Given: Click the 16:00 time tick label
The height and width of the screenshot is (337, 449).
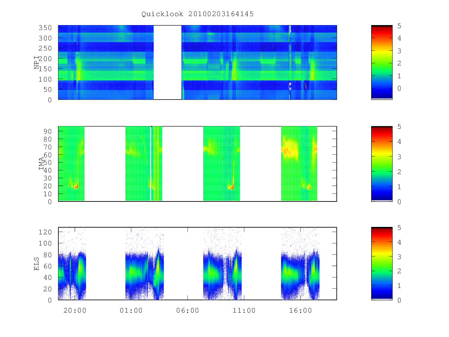Looking at the screenshot, I should point(300,310).
